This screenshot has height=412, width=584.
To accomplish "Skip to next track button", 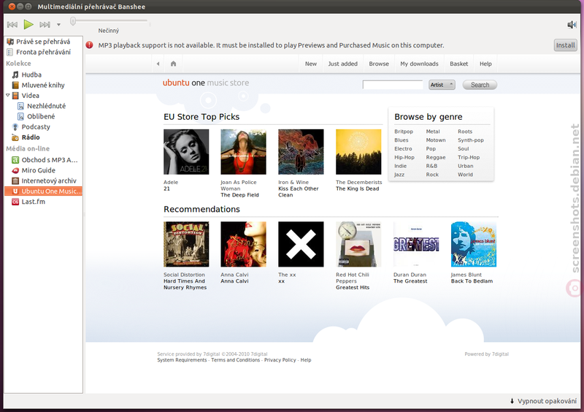I will (x=45, y=25).
